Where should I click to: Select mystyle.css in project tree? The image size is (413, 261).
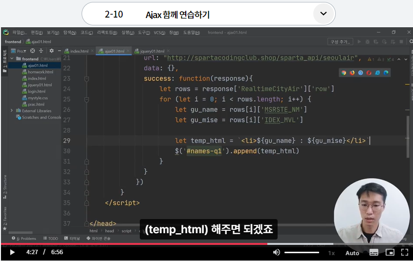35,98
